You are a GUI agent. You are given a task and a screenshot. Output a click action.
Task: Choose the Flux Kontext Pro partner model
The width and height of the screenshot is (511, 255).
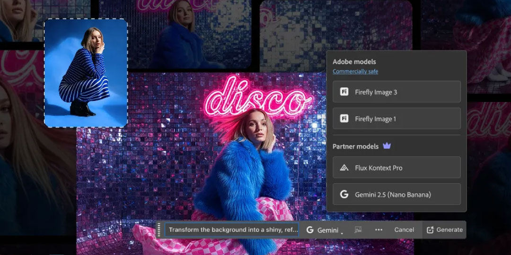point(396,168)
